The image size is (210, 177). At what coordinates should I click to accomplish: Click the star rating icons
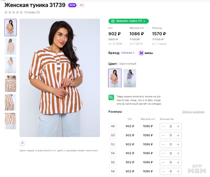click(14, 12)
